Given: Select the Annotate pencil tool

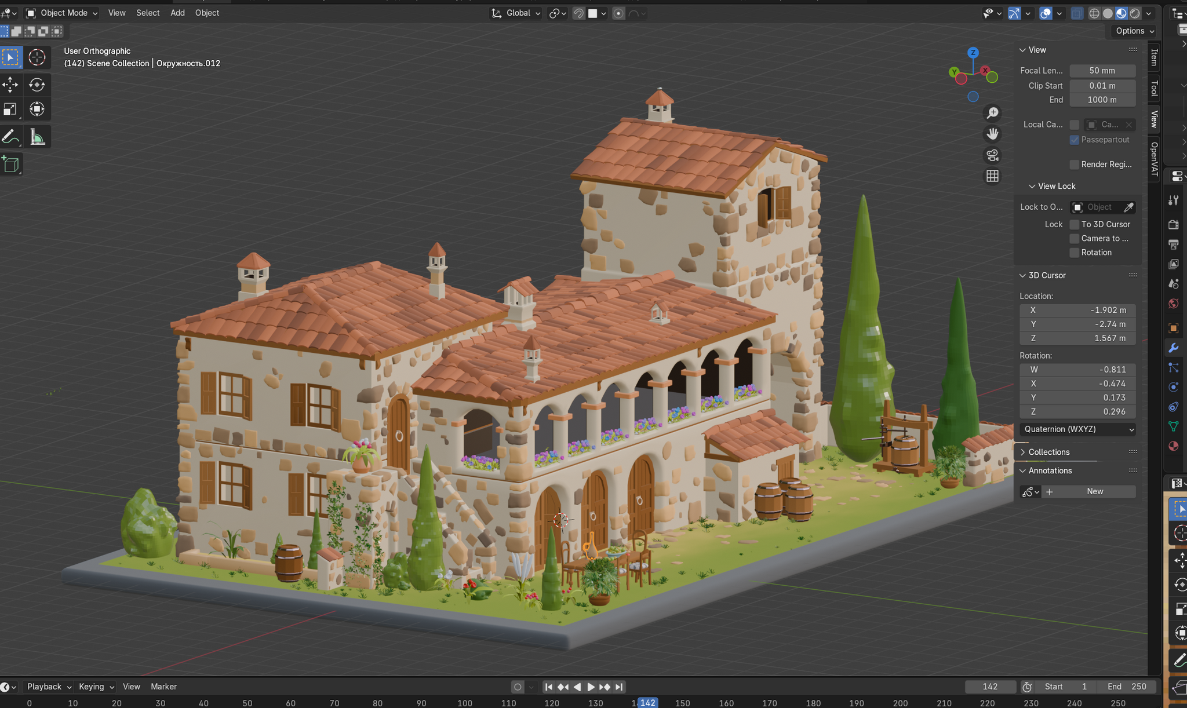Looking at the screenshot, I should coord(10,137).
